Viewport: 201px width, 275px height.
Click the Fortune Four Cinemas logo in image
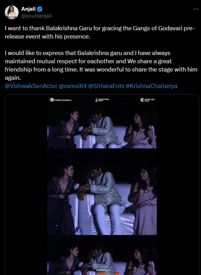click(147, 100)
